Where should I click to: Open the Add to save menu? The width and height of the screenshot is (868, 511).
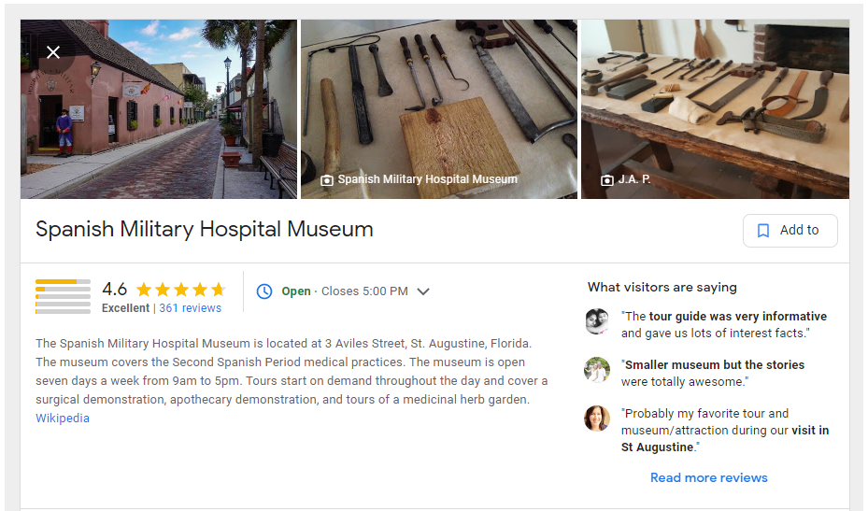coord(790,231)
